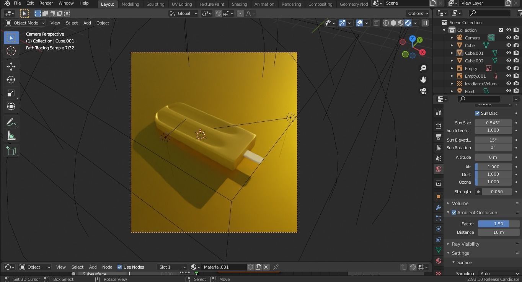Click the AO Distance field
The image size is (522, 282).
pos(499,232)
